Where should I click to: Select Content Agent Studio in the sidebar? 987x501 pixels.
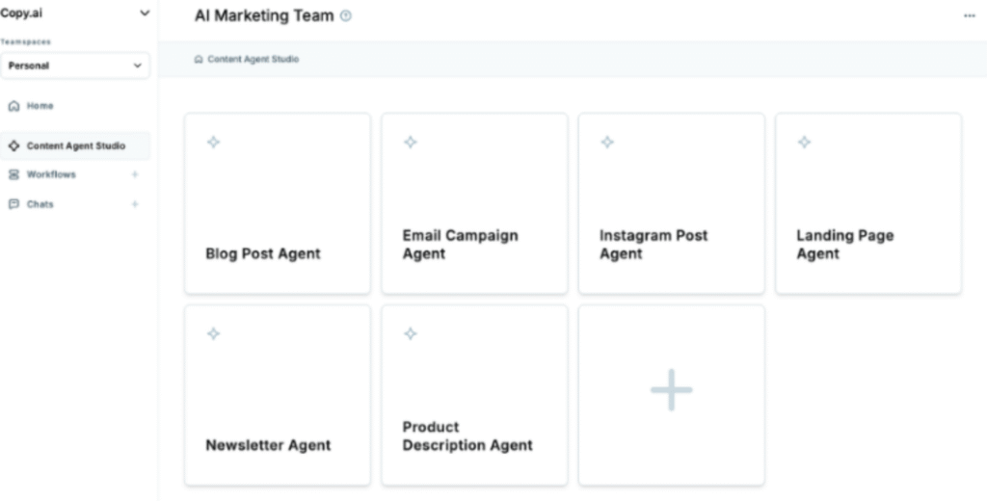point(75,146)
